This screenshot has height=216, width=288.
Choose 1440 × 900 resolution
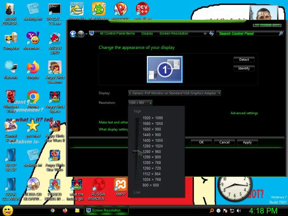tap(152, 135)
